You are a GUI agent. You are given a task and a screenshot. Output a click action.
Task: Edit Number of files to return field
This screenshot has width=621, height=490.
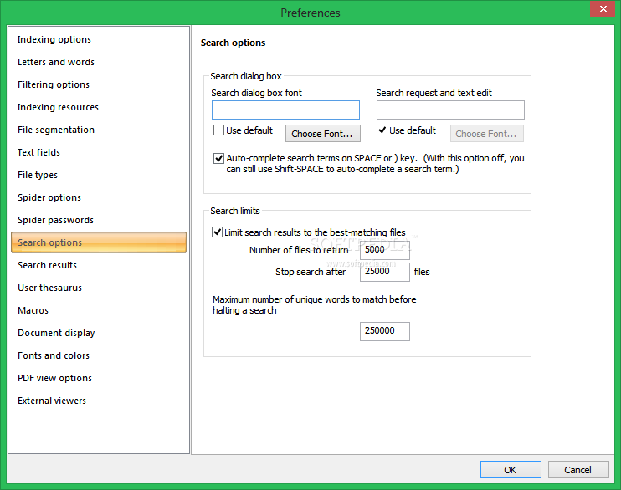tap(384, 250)
